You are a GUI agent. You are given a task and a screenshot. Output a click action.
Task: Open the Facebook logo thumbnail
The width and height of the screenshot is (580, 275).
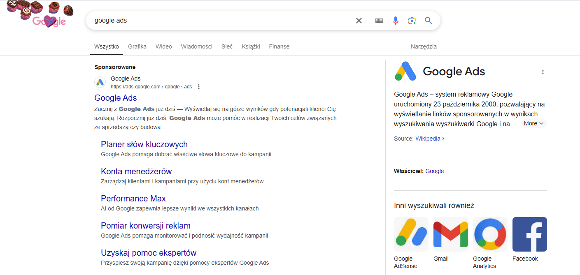point(530,234)
